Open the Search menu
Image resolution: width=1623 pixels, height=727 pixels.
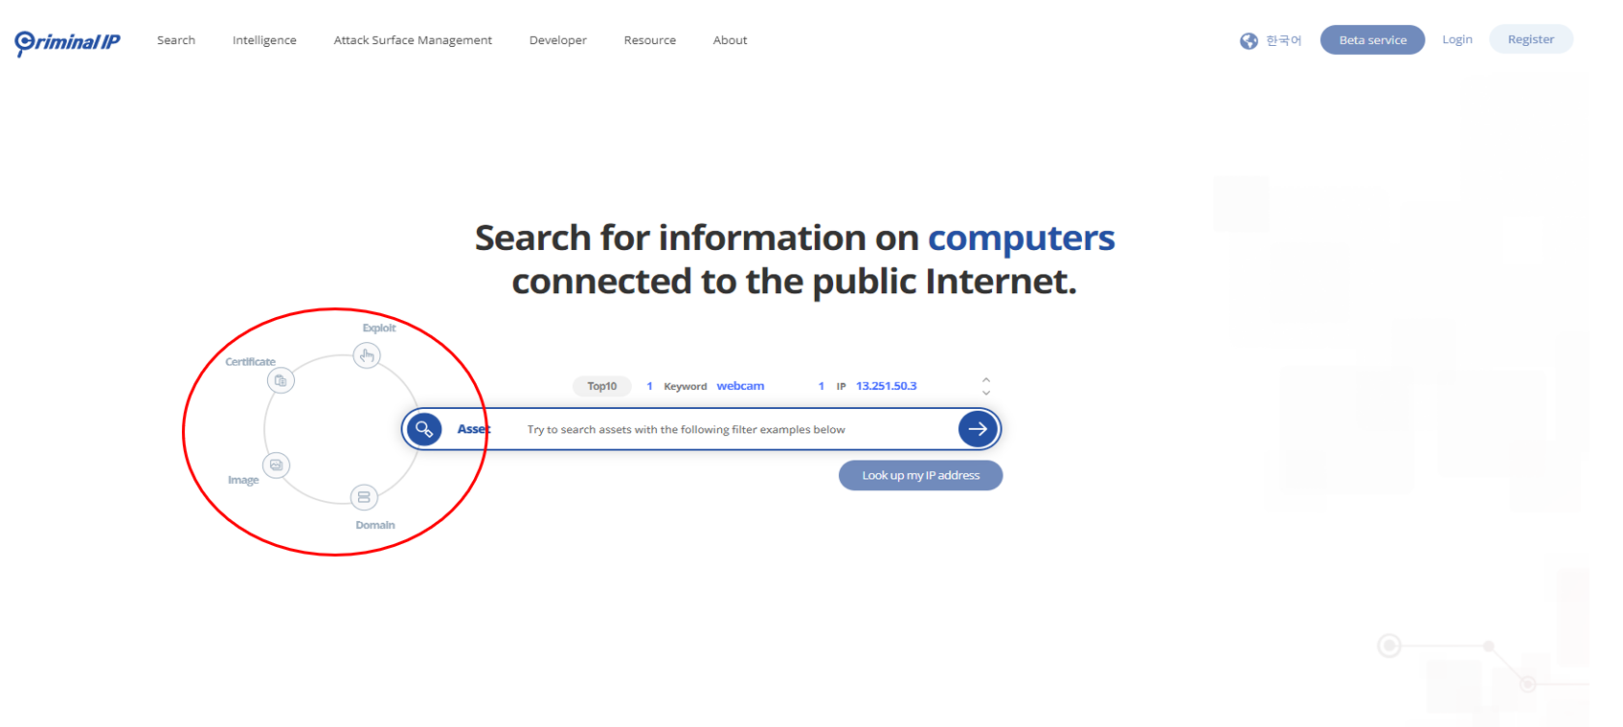point(176,40)
